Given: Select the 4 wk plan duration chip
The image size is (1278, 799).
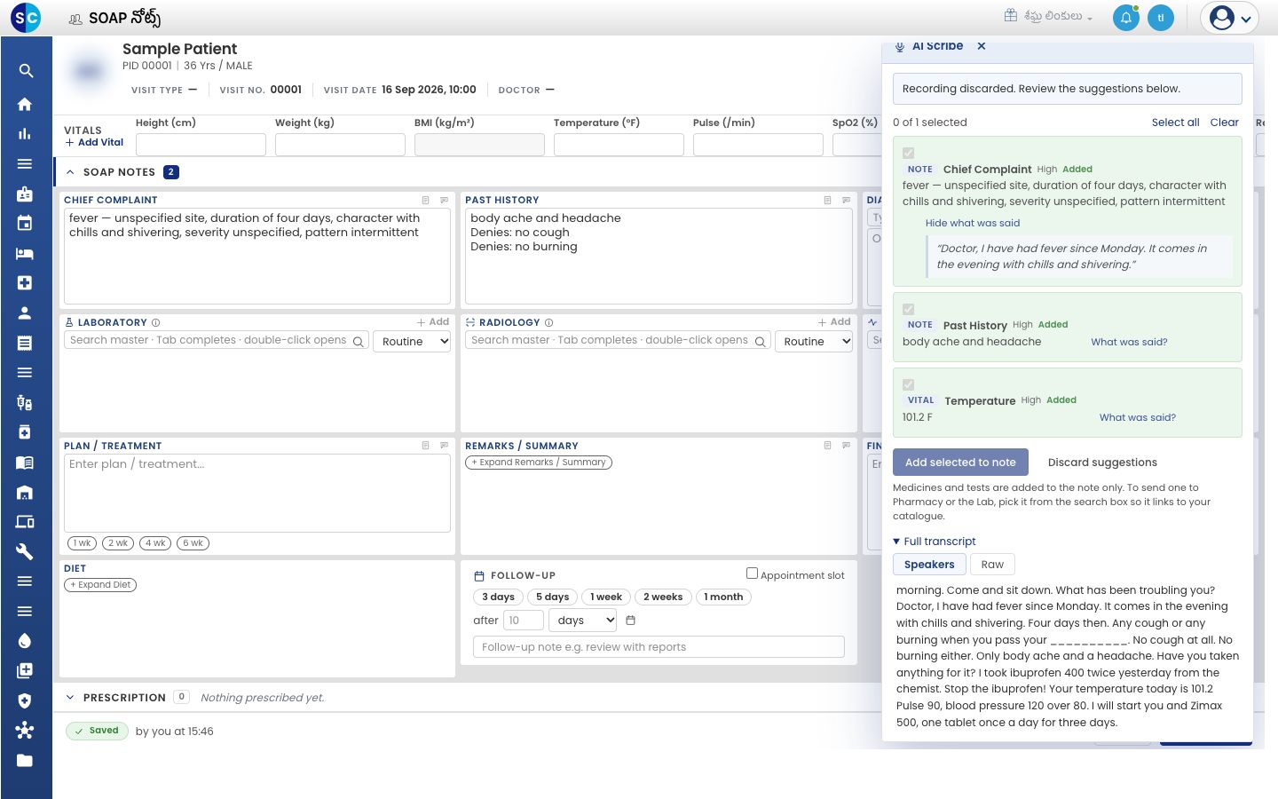Looking at the screenshot, I should tap(155, 543).
